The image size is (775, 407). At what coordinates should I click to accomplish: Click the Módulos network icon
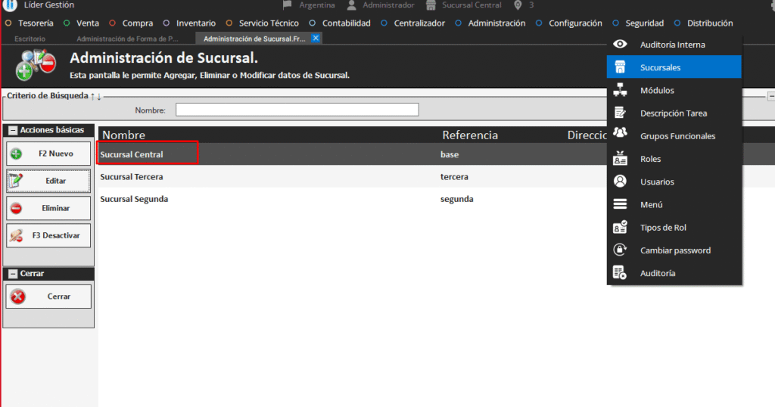pyautogui.click(x=620, y=91)
